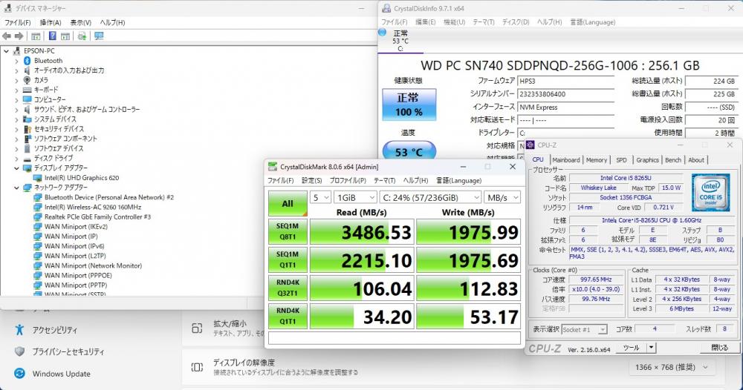The image size is (743, 390).
Task: Open テーマ(T) menu in CrystalDiskInfo
Action: click(x=484, y=22)
